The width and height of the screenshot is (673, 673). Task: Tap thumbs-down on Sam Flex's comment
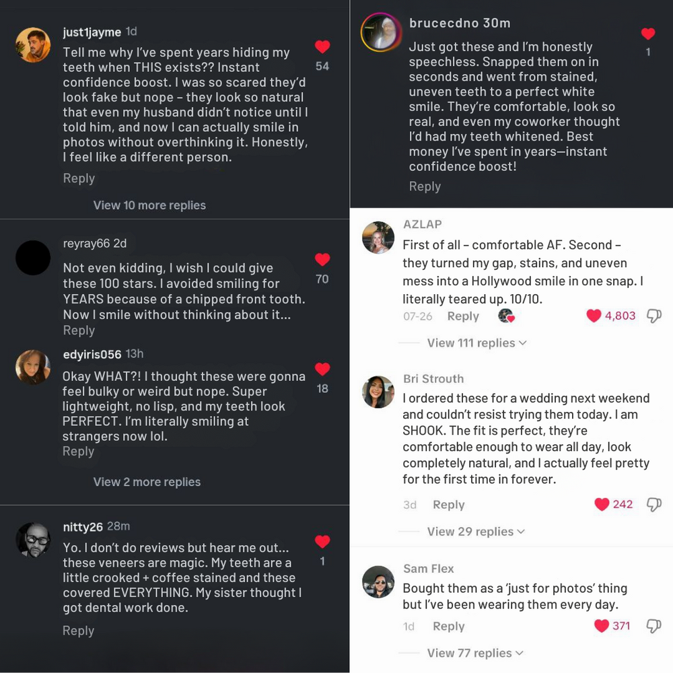click(653, 627)
